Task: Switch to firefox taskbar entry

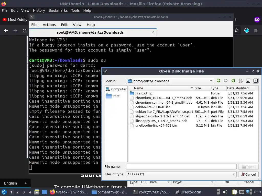Action: [69, 192]
